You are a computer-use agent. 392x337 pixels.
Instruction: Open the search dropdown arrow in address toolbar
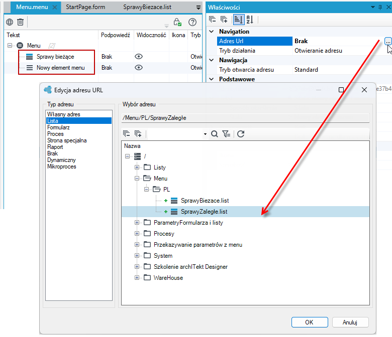pyautogui.click(x=205, y=134)
